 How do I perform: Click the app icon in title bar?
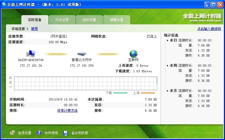pyautogui.click(x=4, y=4)
